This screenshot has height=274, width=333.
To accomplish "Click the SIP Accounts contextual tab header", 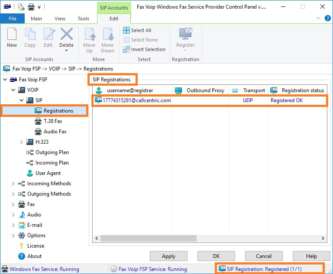I will [x=114, y=8].
